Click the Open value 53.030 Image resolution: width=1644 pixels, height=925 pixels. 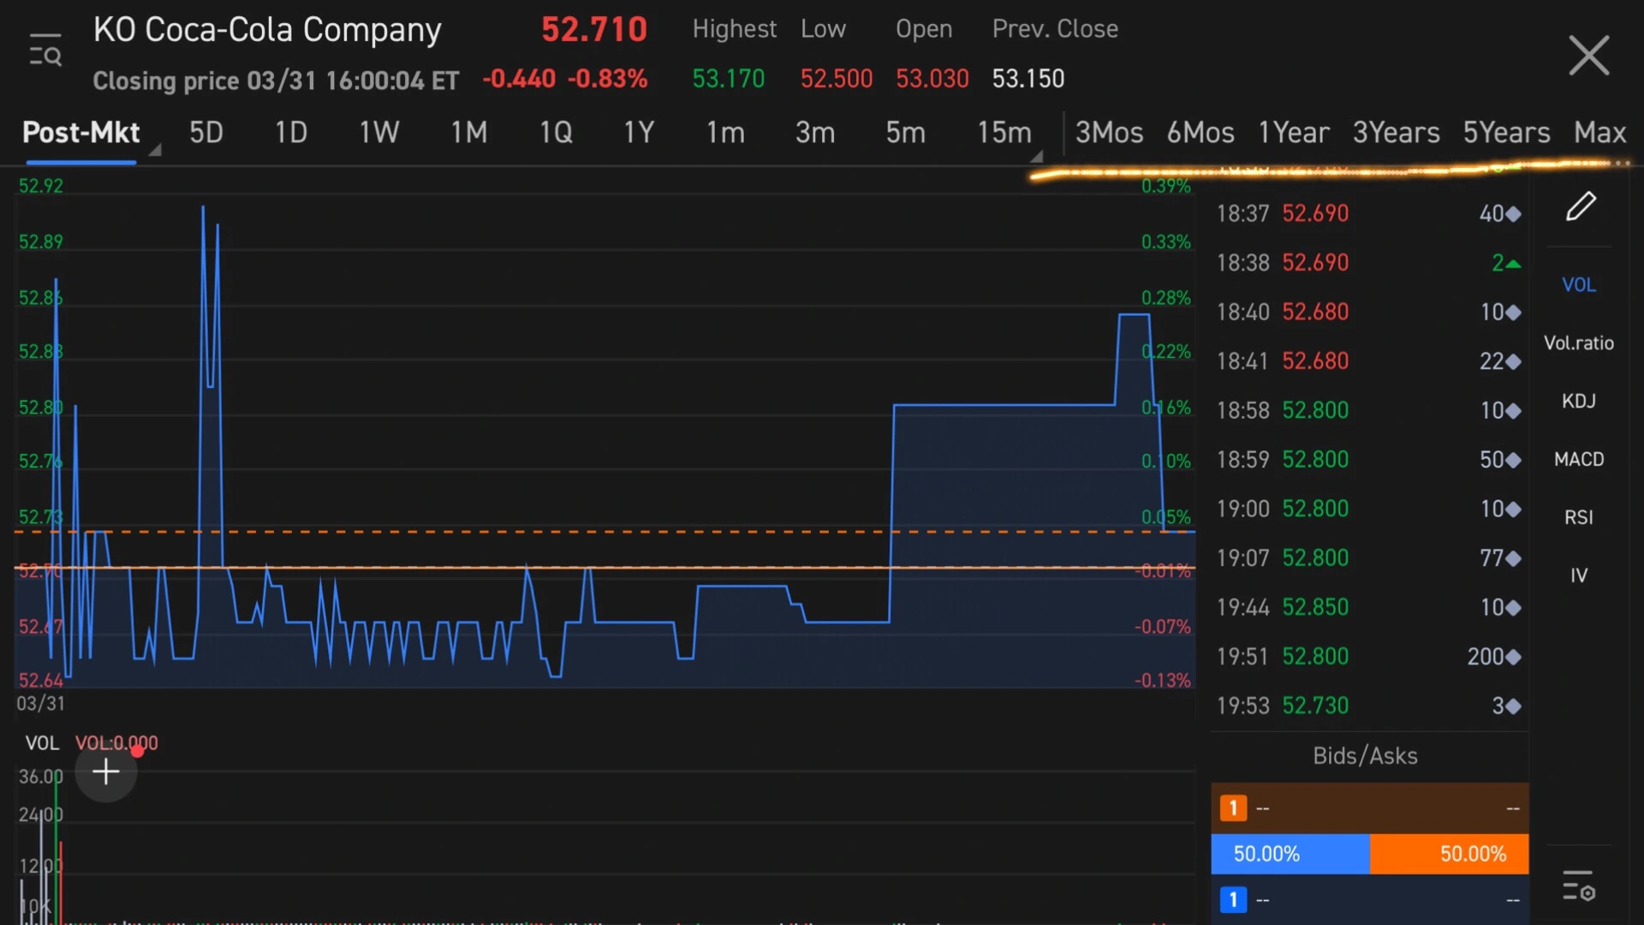coord(932,79)
